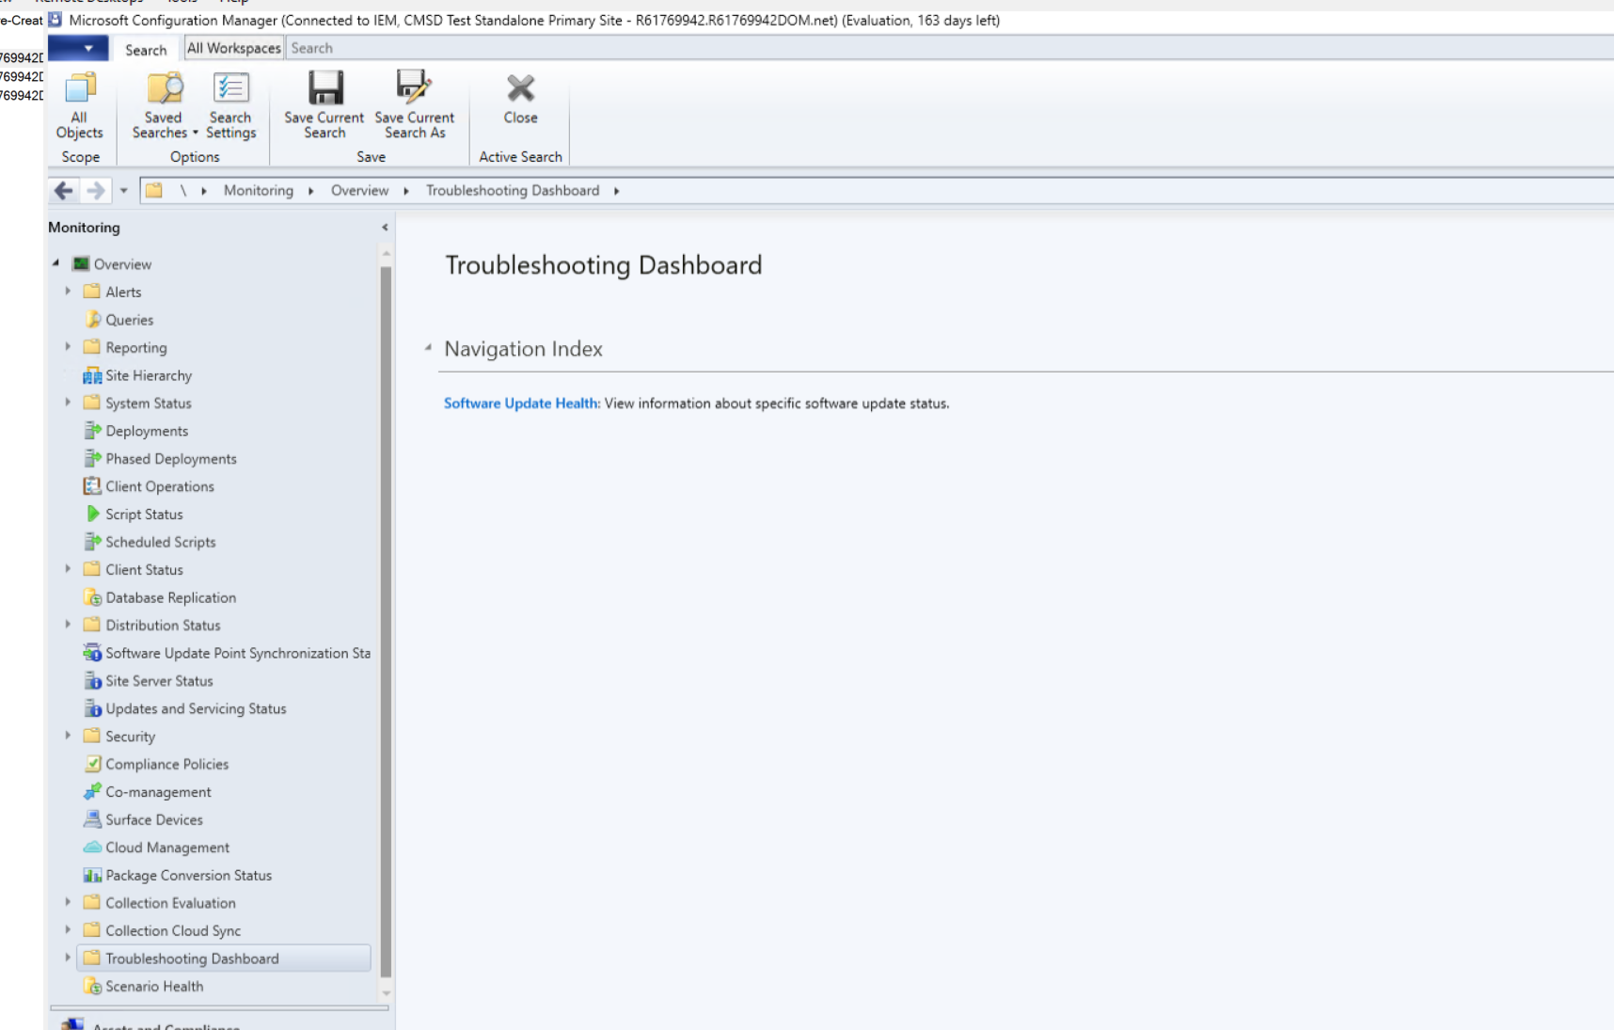Select Queries in the Monitoring tree
This screenshot has height=1030, width=1614.
(129, 320)
